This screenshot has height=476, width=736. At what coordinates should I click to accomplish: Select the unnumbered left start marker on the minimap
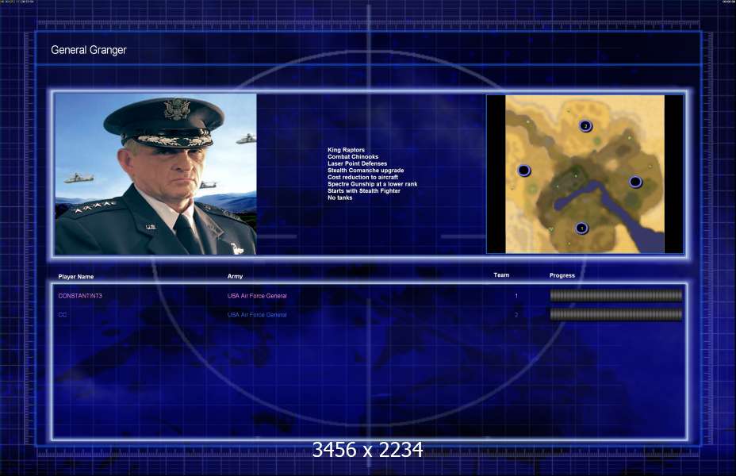[523, 171]
